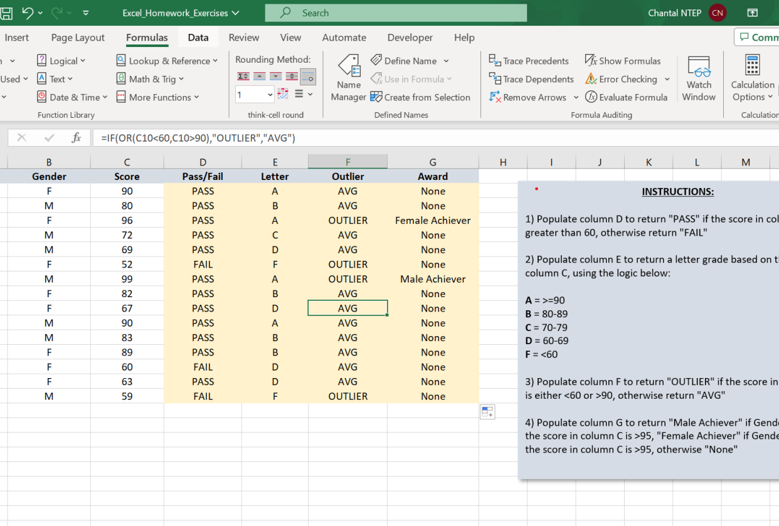Open the Remove Arrows dropdown arrow
Screen dimensions: 779x526
tap(576, 97)
